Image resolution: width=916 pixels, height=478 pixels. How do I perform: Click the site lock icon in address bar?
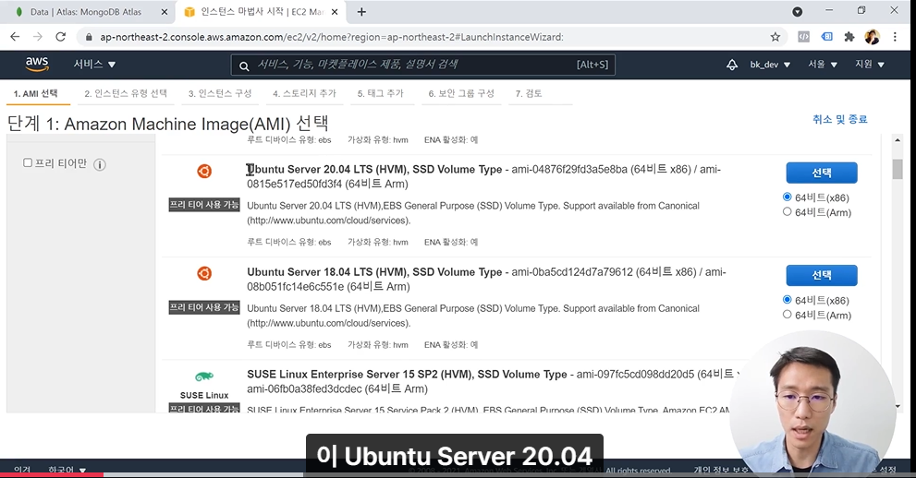tap(89, 37)
